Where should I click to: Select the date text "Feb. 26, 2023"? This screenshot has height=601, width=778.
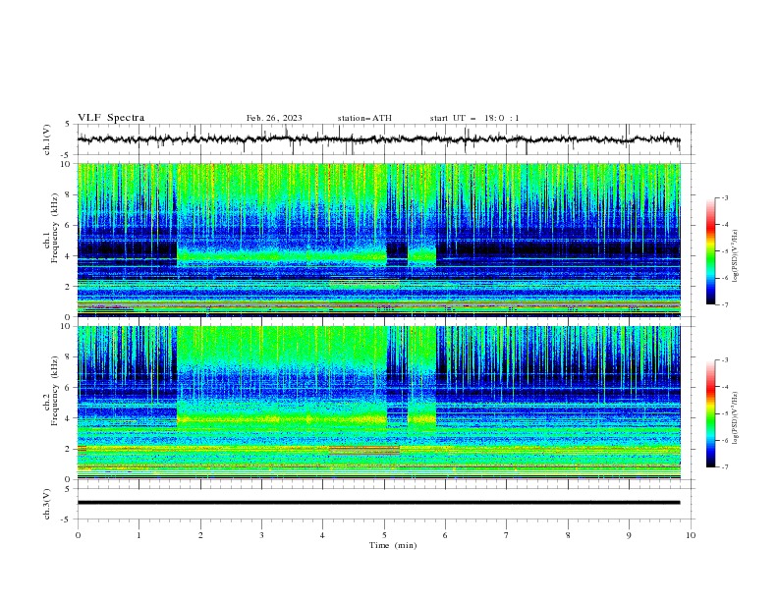274,118
